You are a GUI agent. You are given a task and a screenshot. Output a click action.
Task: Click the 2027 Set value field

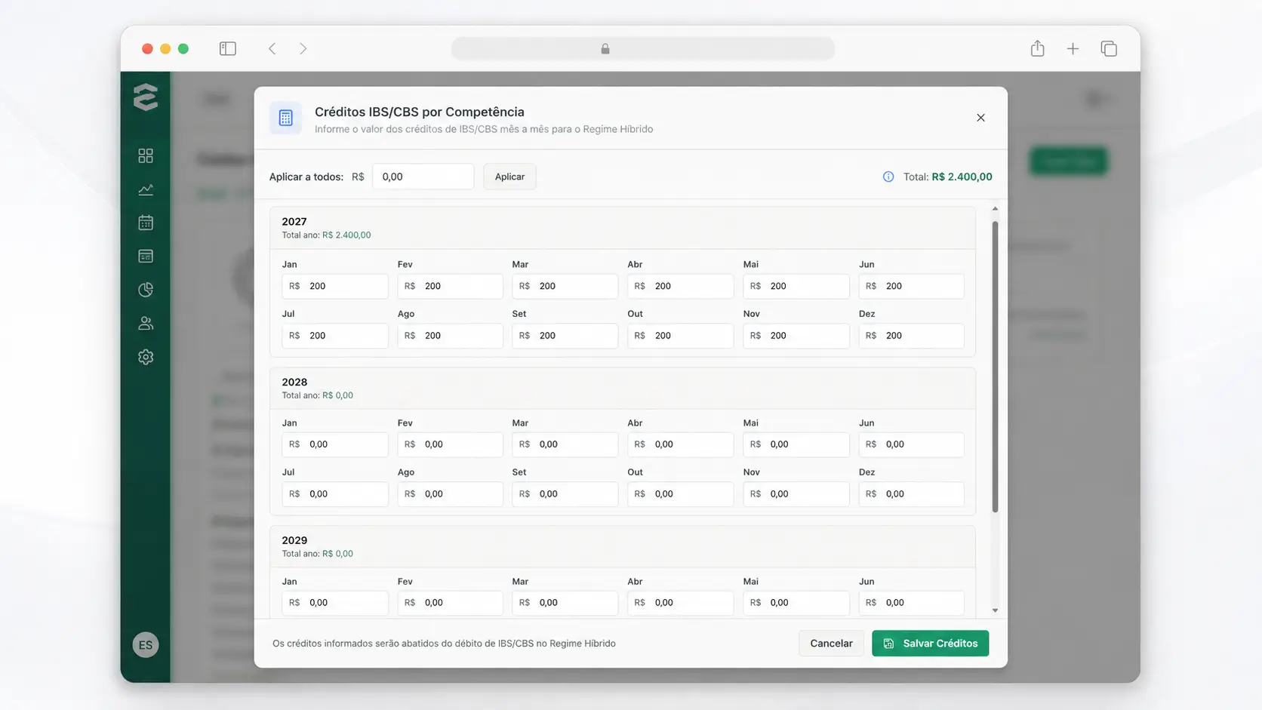(565, 336)
